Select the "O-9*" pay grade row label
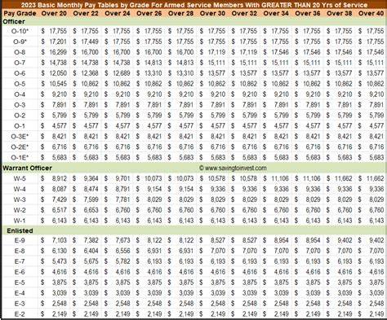Image resolution: width=387 pixels, height=320 pixels. 20,42
